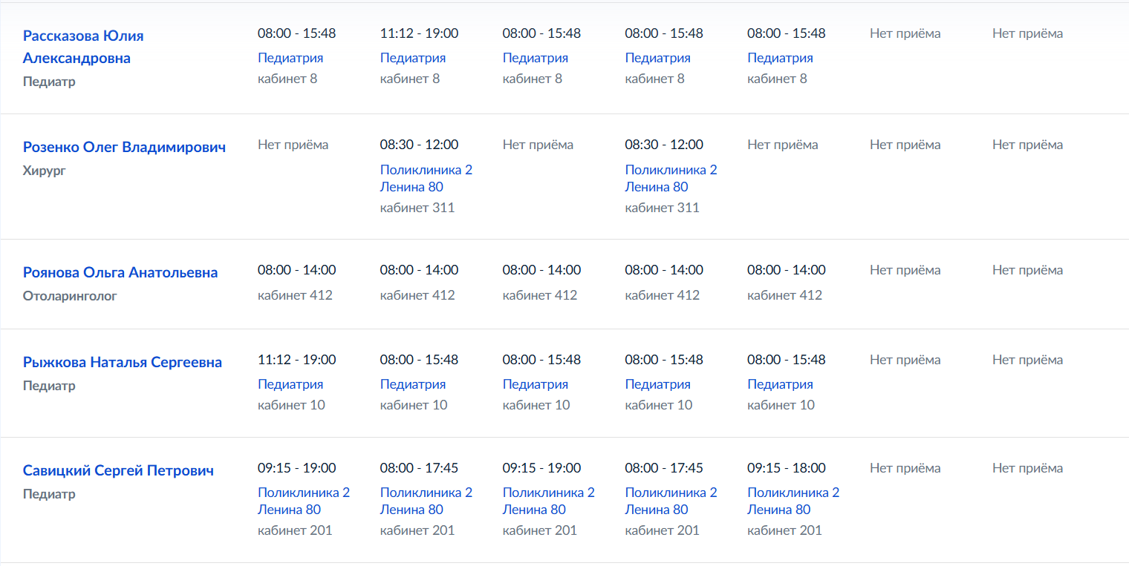The height and width of the screenshot is (566, 1129).
Task: Click Педиатрия link in Рыжкова's fifth day column
Action: click(x=780, y=384)
